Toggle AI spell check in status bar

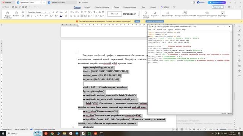click(32, 130)
